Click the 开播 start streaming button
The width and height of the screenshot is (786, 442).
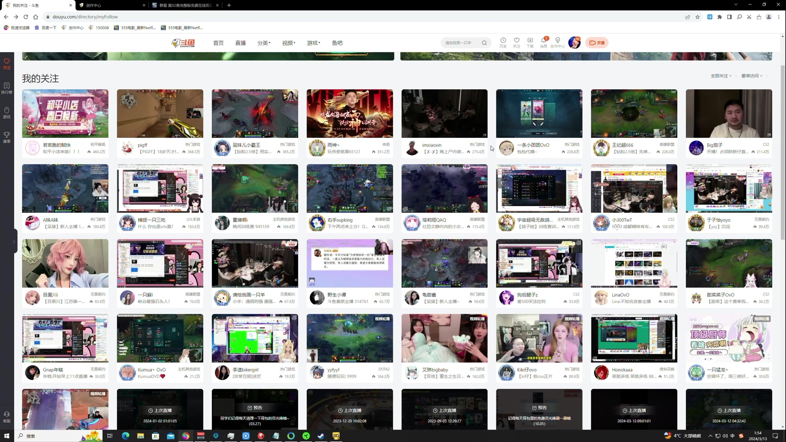(x=597, y=43)
